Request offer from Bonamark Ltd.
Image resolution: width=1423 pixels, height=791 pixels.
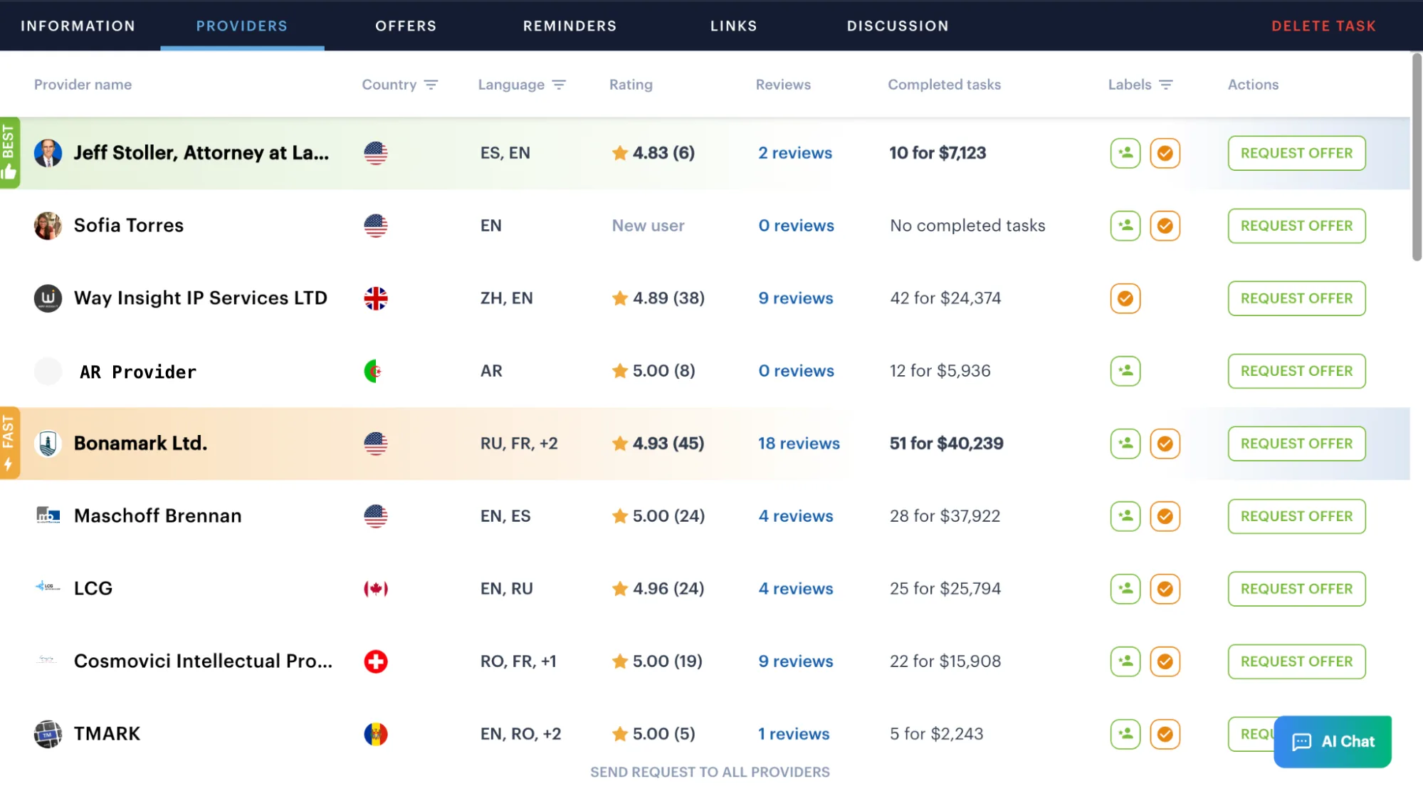click(1296, 444)
